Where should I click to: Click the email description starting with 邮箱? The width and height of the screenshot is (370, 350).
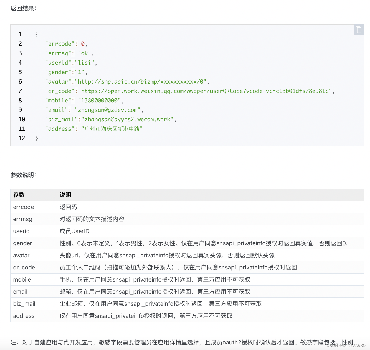pos(155,292)
